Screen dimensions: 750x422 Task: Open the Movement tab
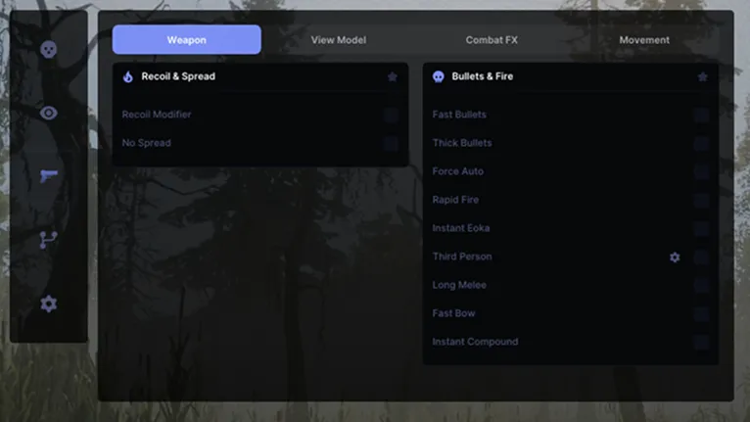644,40
